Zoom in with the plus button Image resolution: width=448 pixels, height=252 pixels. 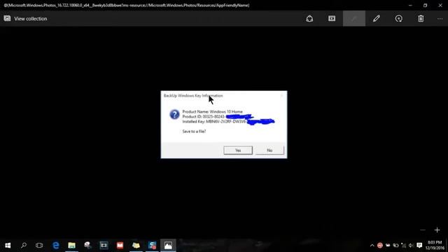tap(437, 230)
